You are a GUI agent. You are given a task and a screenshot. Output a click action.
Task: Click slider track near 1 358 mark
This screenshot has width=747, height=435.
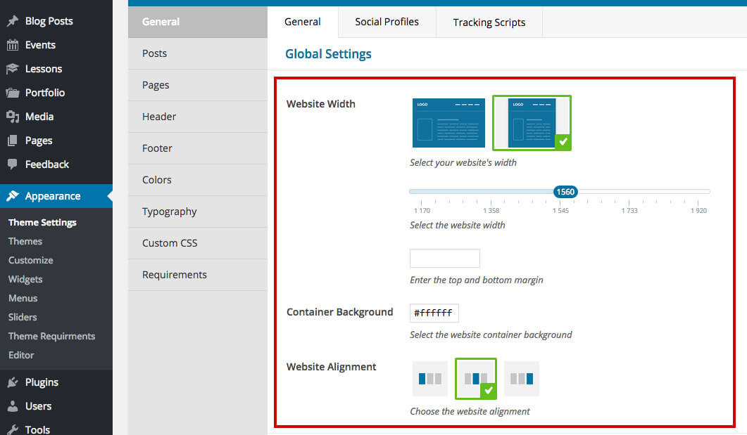pos(491,192)
